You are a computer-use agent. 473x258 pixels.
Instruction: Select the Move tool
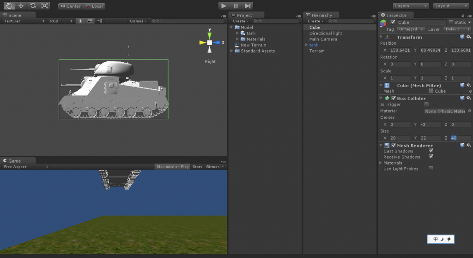tap(21, 6)
